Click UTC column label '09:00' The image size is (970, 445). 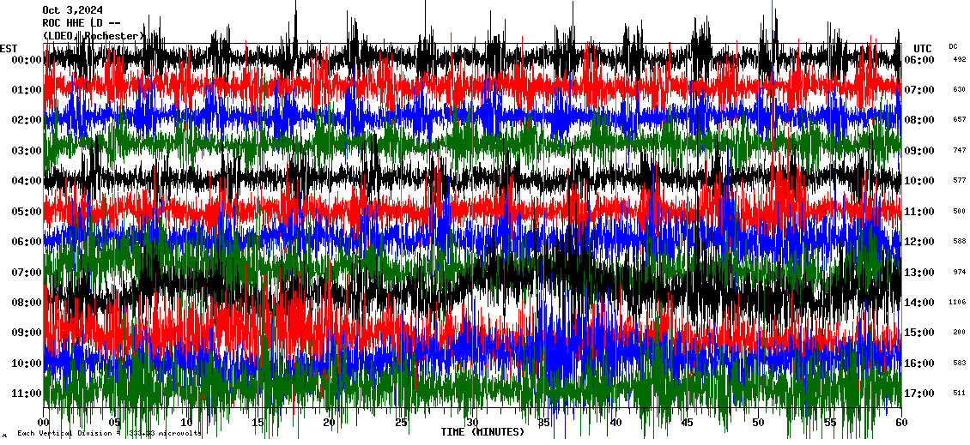[x=919, y=150]
